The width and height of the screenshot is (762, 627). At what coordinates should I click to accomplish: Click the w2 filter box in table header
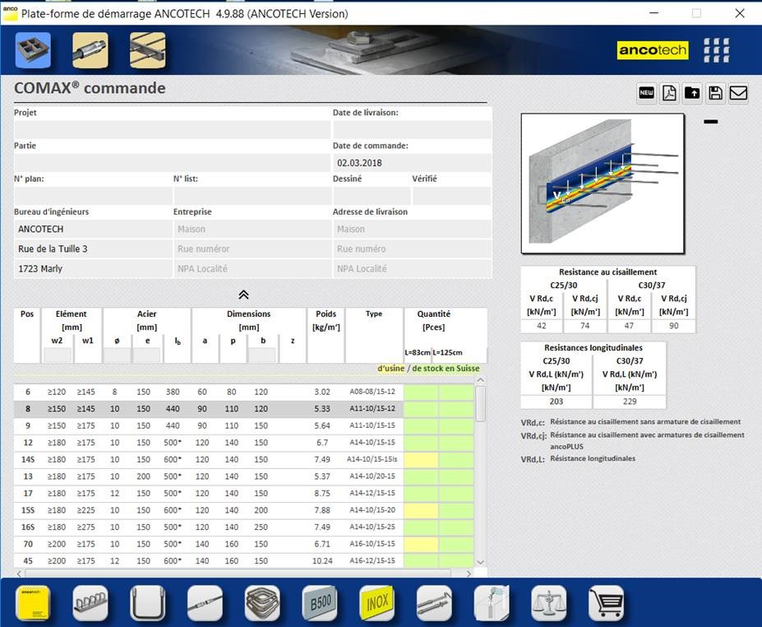click(x=57, y=355)
